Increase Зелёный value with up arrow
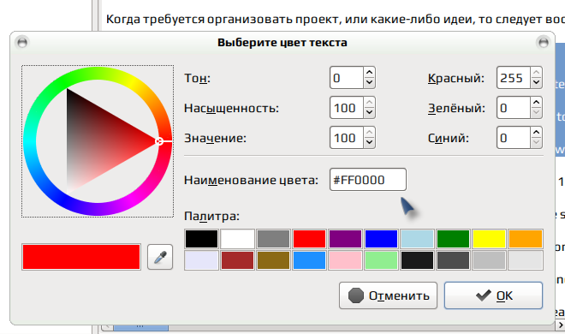565x334 pixels. (536, 102)
